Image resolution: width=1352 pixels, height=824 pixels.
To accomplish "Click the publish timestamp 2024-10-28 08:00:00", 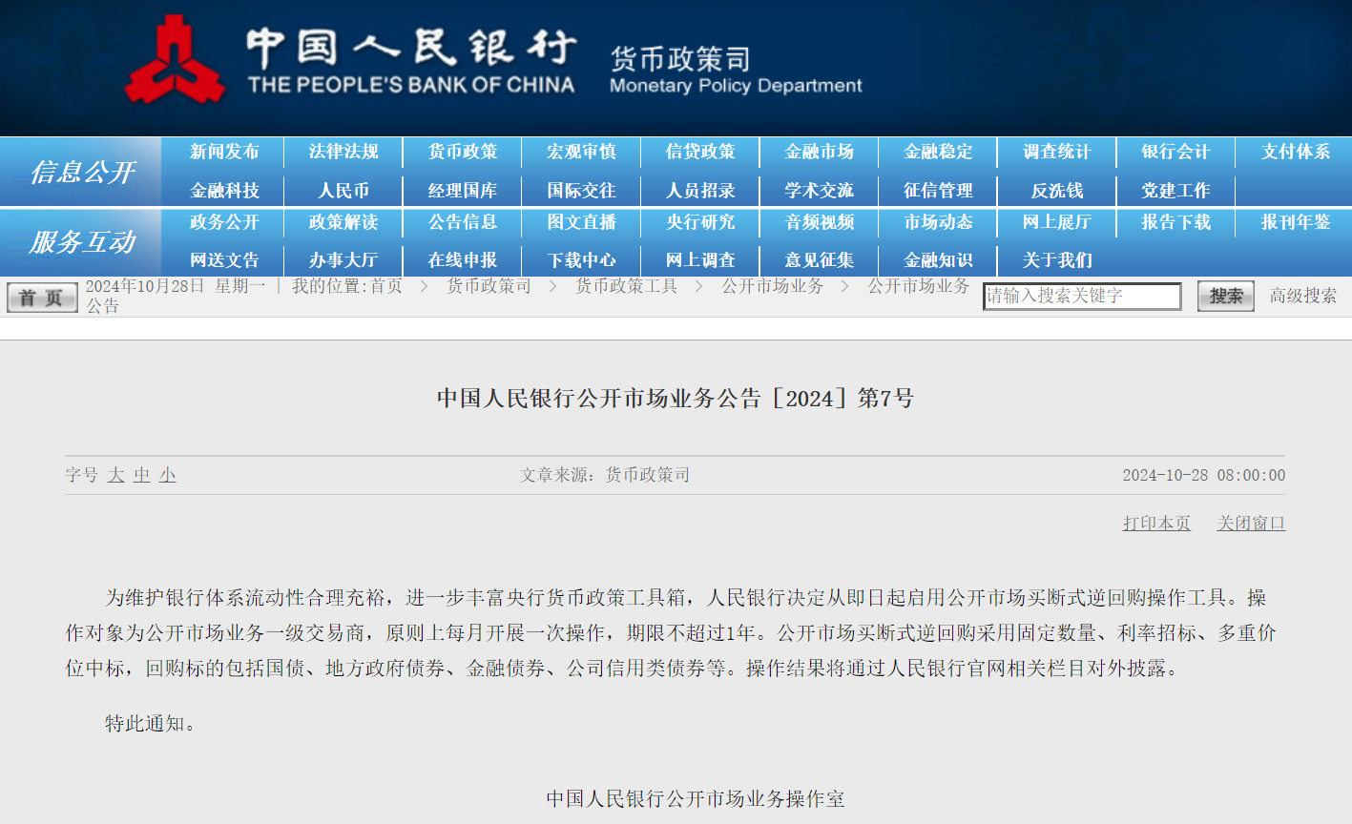I will click(1204, 475).
